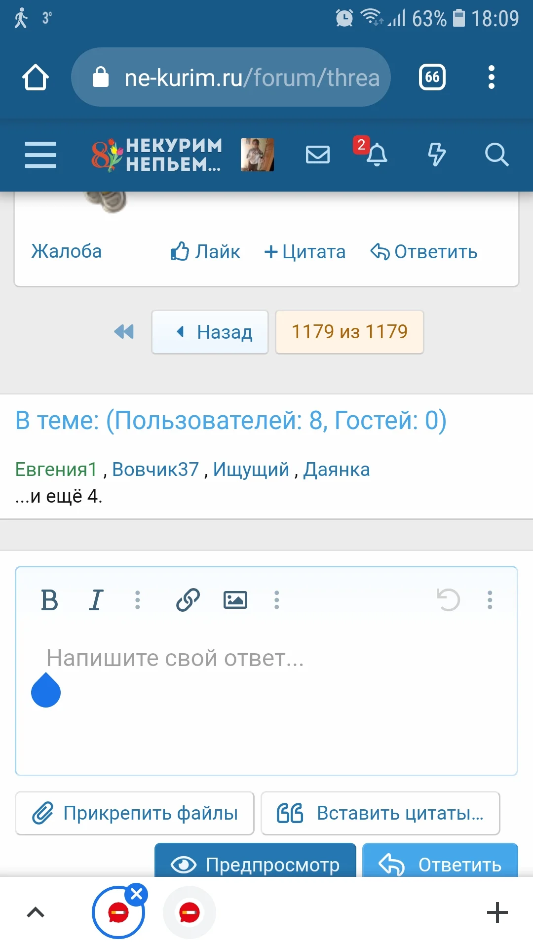The height and width of the screenshot is (948, 533).
Task: Toggle italic formatting in editor
Action: (x=96, y=600)
